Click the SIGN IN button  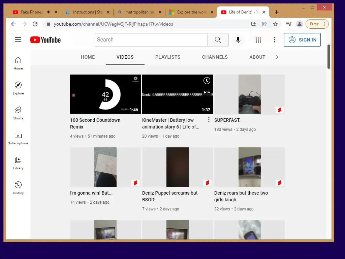click(302, 40)
